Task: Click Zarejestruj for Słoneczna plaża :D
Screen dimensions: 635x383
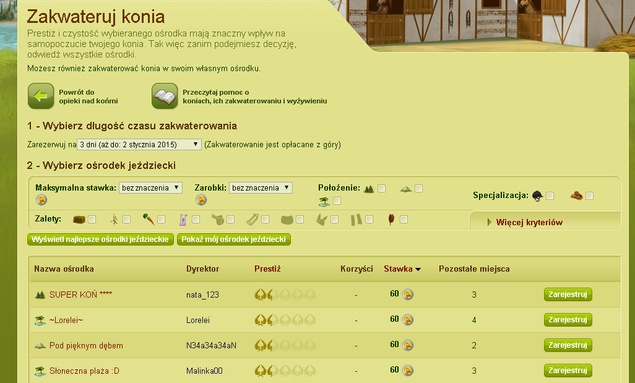Action: [568, 371]
